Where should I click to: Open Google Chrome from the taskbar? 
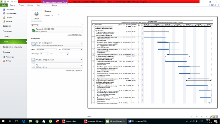coord(37,121)
